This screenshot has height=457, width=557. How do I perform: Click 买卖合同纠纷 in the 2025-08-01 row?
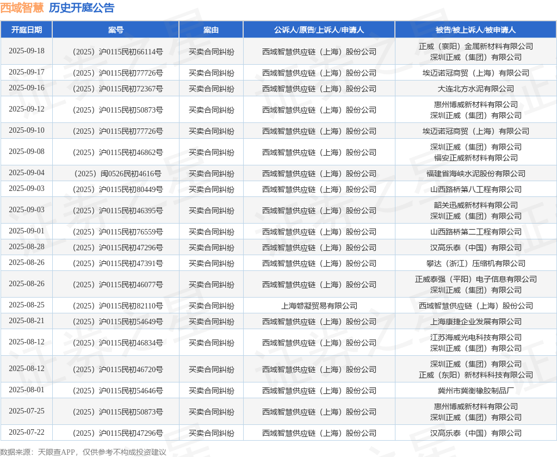(x=211, y=391)
